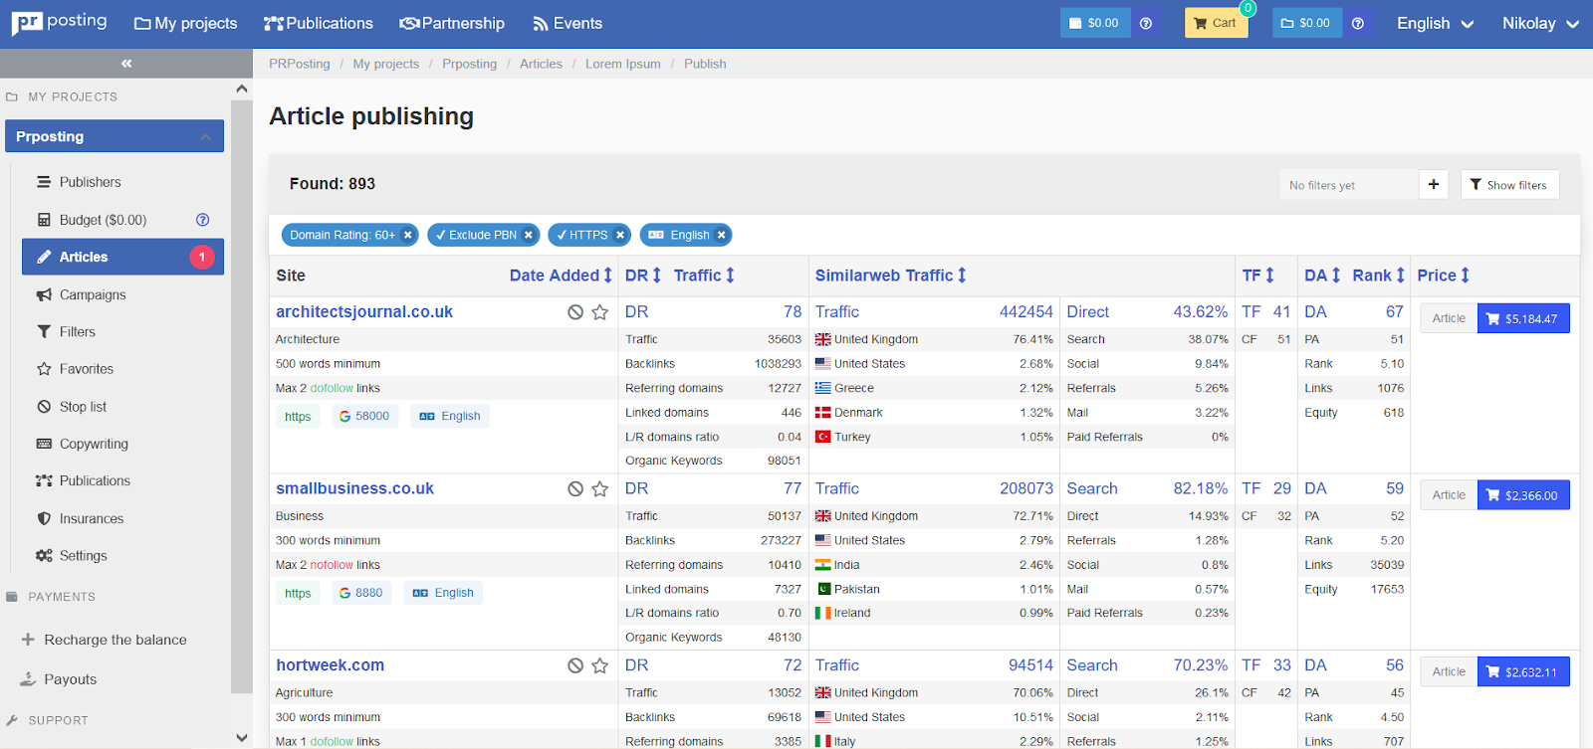The image size is (1593, 749).
Task: Click Recharge the balance
Action: point(114,640)
